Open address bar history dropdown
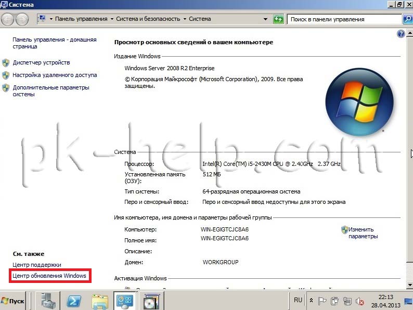413x310 pixels. [x=265, y=19]
